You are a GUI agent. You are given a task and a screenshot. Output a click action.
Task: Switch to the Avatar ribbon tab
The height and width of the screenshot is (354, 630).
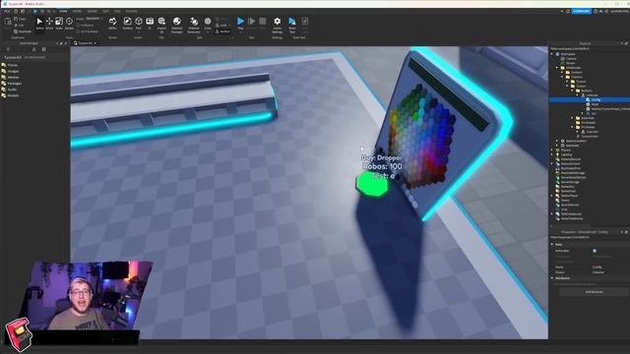(x=92, y=11)
